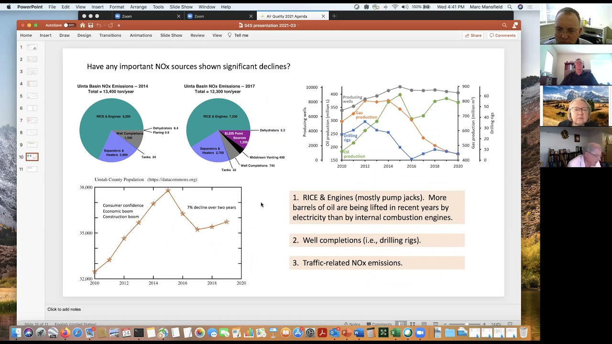Open the Apple menu
The image size is (612, 344).
click(8, 7)
